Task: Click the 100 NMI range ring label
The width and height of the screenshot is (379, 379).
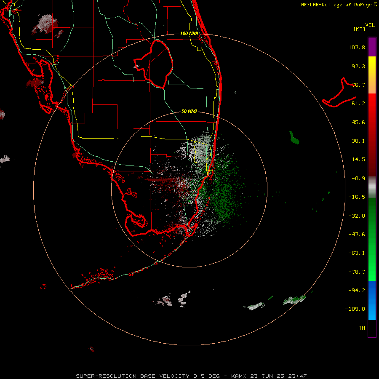Action: pyautogui.click(x=189, y=33)
